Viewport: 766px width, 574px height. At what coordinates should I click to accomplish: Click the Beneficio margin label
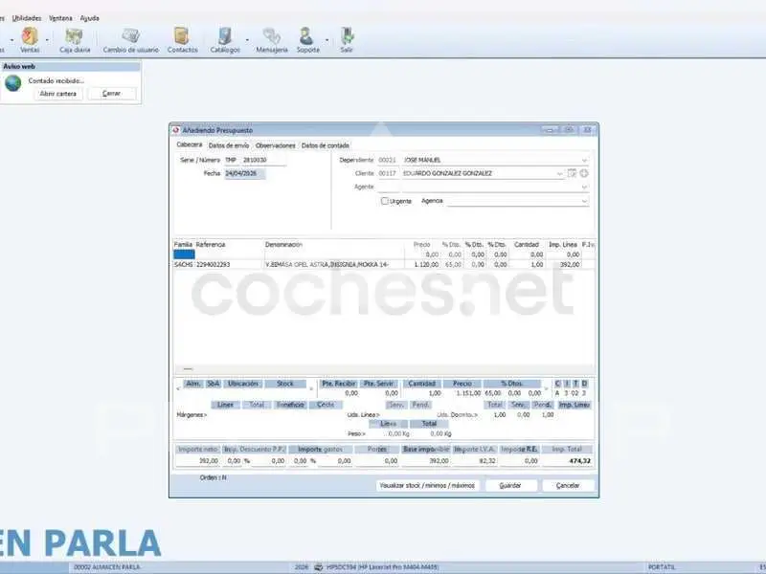coord(291,405)
